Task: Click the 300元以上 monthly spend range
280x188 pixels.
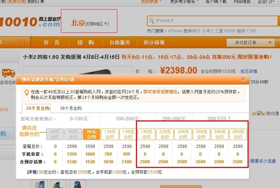Action: click(x=219, y=119)
